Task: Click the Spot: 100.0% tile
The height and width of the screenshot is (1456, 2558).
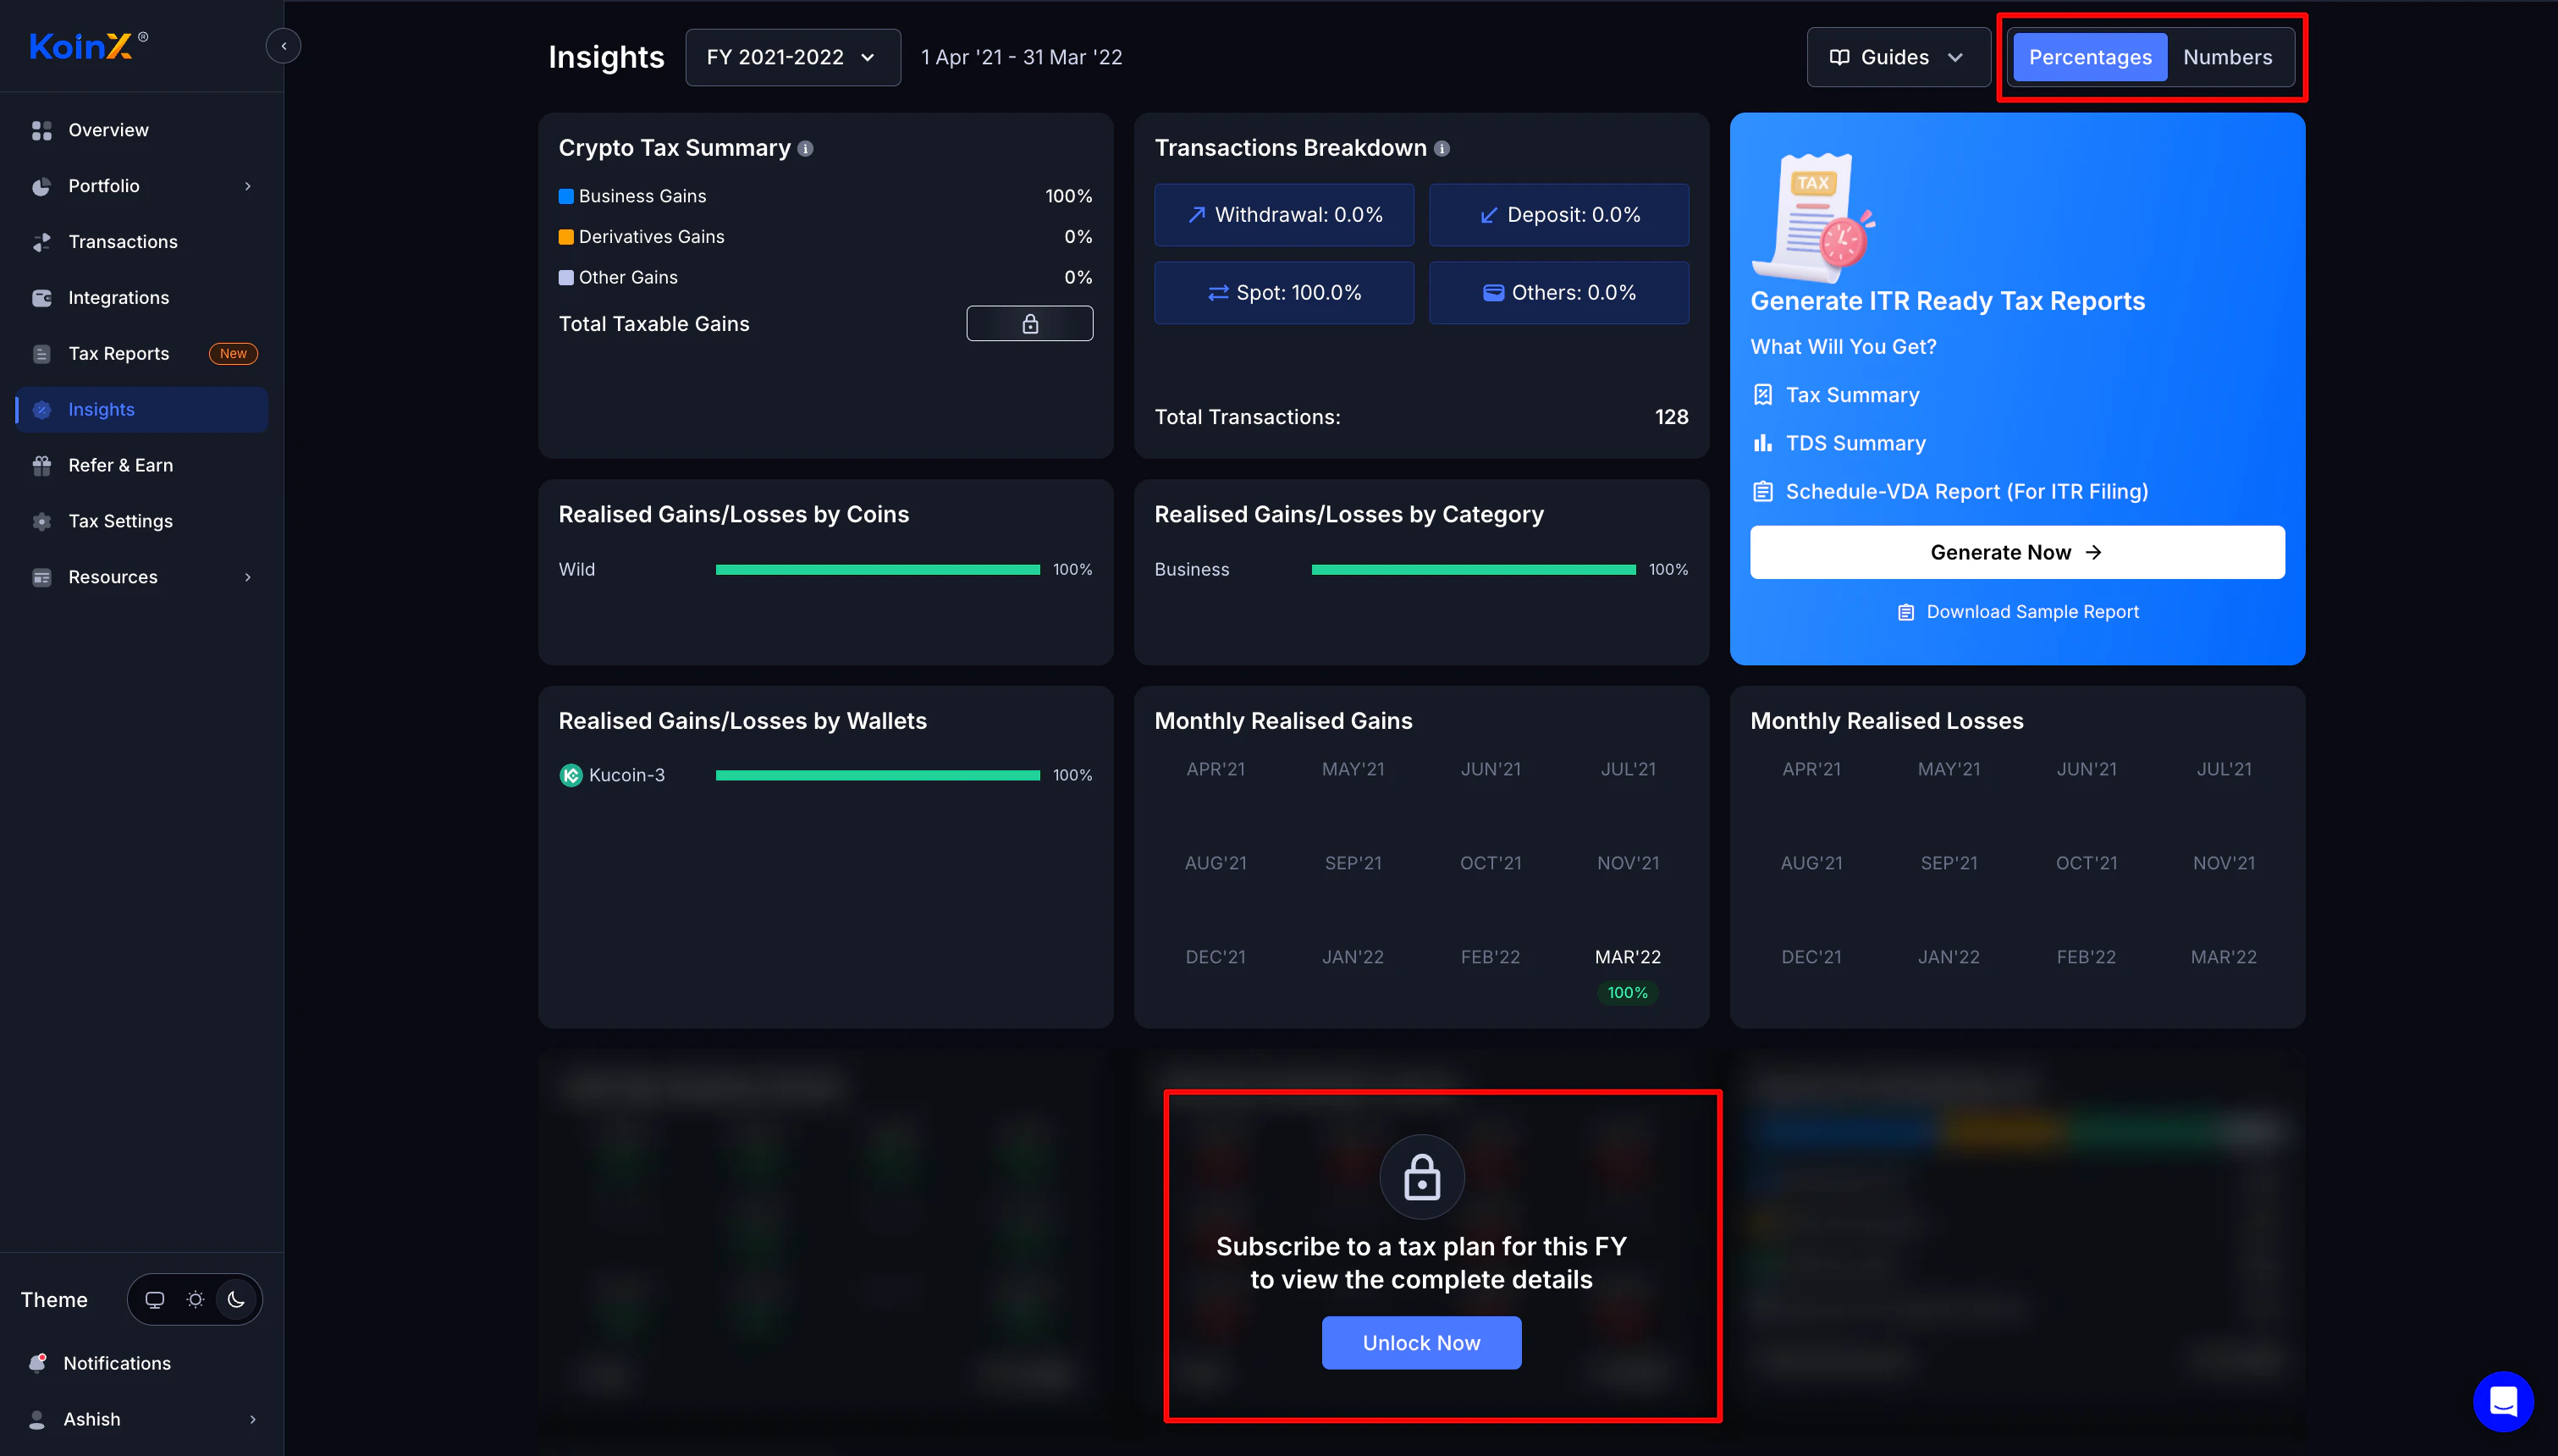Action: coord(1283,293)
